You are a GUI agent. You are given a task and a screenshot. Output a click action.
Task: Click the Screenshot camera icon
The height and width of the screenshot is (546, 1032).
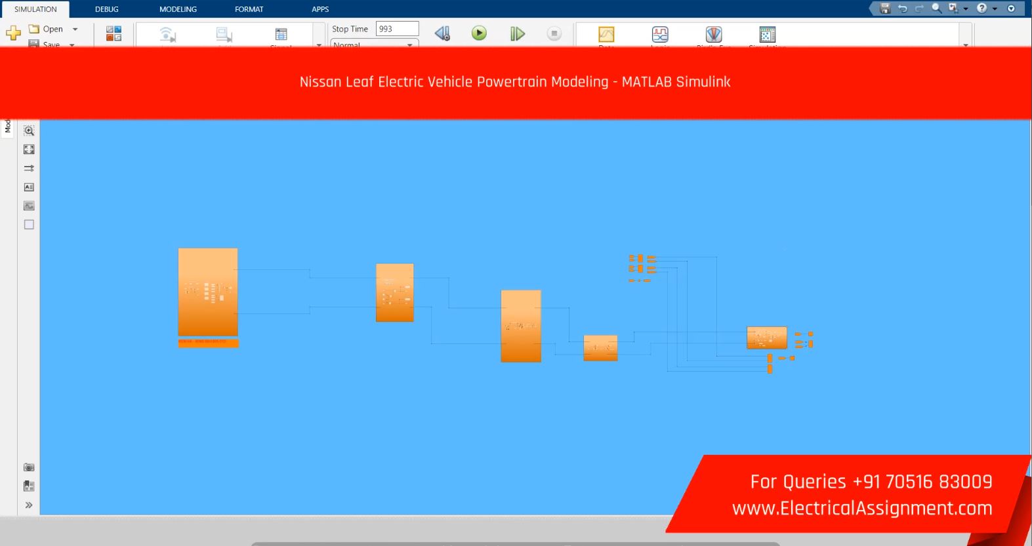29,467
